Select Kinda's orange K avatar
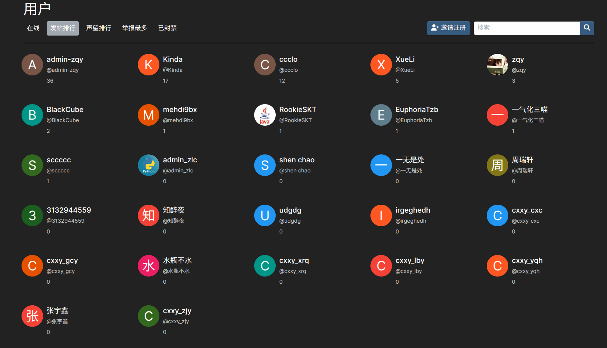The width and height of the screenshot is (607, 348). (149, 65)
